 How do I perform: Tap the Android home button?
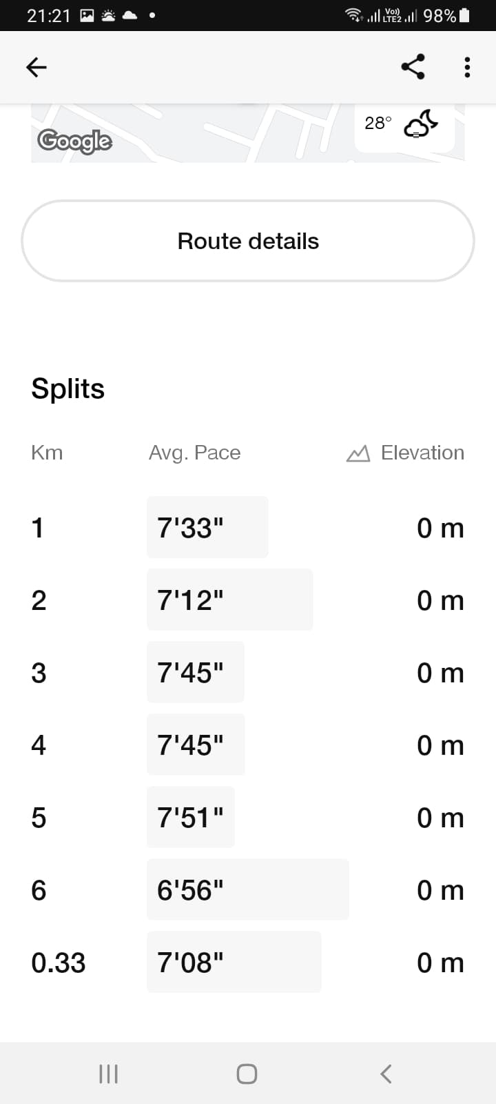click(247, 1074)
